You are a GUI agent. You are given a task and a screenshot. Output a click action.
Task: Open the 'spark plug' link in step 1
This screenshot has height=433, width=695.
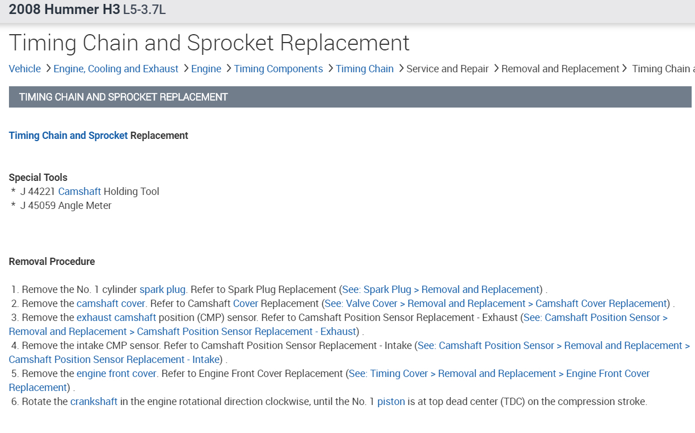point(163,290)
